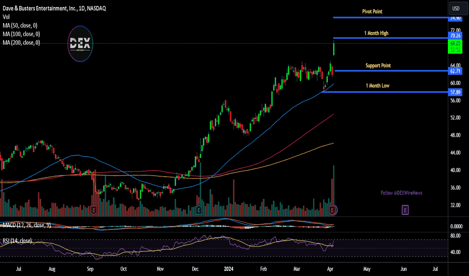The height and width of the screenshot is (276, 469).
Task: Click the 2024 label on time axis
Action: [x=228, y=269]
